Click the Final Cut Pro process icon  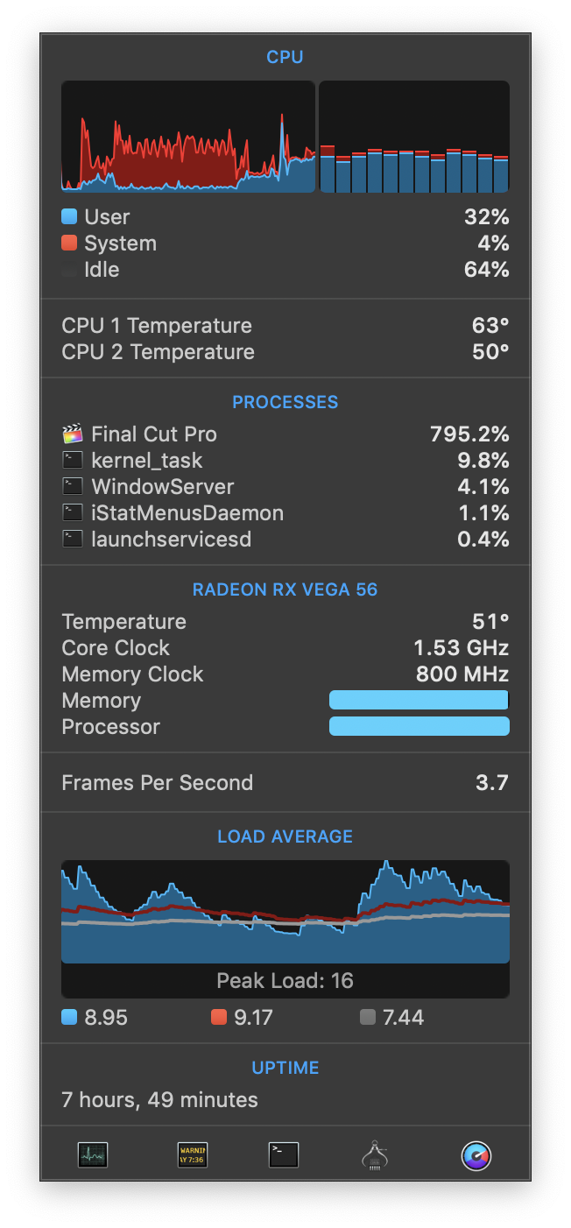click(x=73, y=434)
